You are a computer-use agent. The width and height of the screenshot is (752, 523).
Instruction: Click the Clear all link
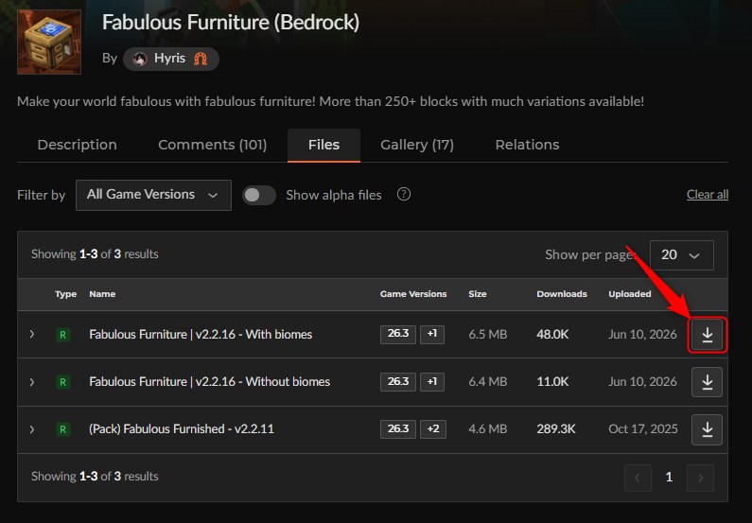click(708, 195)
